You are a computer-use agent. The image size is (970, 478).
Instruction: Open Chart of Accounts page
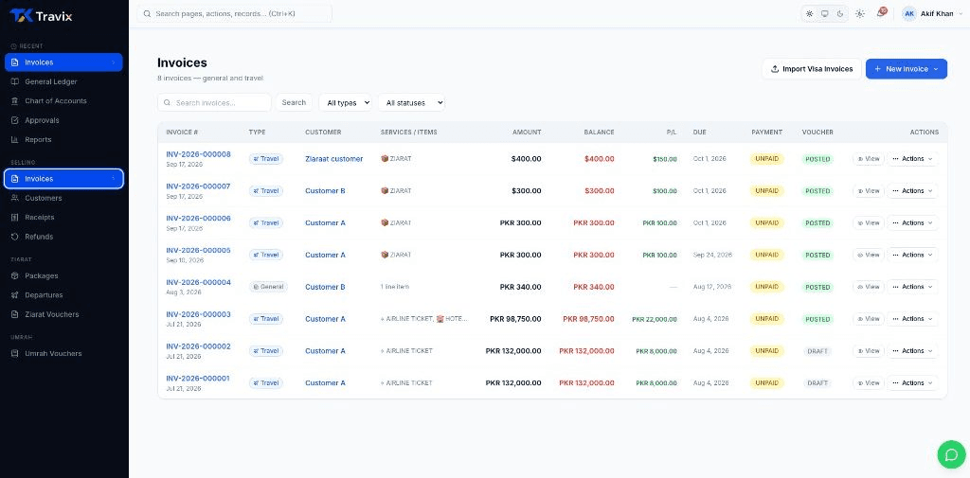[x=56, y=100]
